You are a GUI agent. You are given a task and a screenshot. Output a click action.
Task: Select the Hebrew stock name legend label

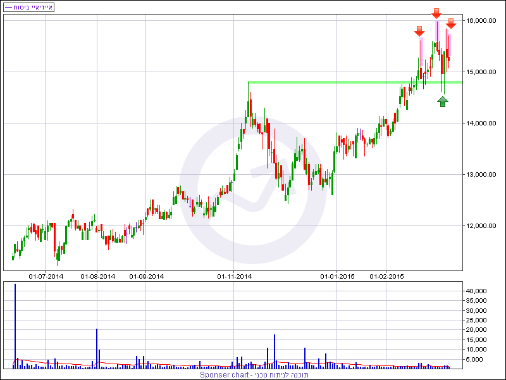pos(33,7)
